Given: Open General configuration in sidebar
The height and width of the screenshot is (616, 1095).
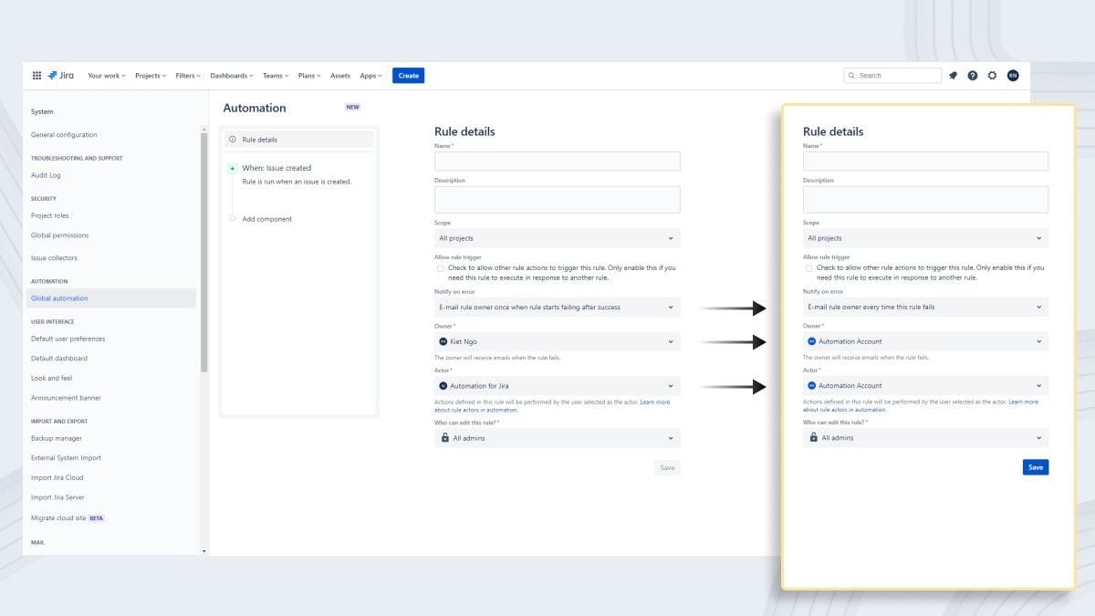Looking at the screenshot, I should pos(64,135).
